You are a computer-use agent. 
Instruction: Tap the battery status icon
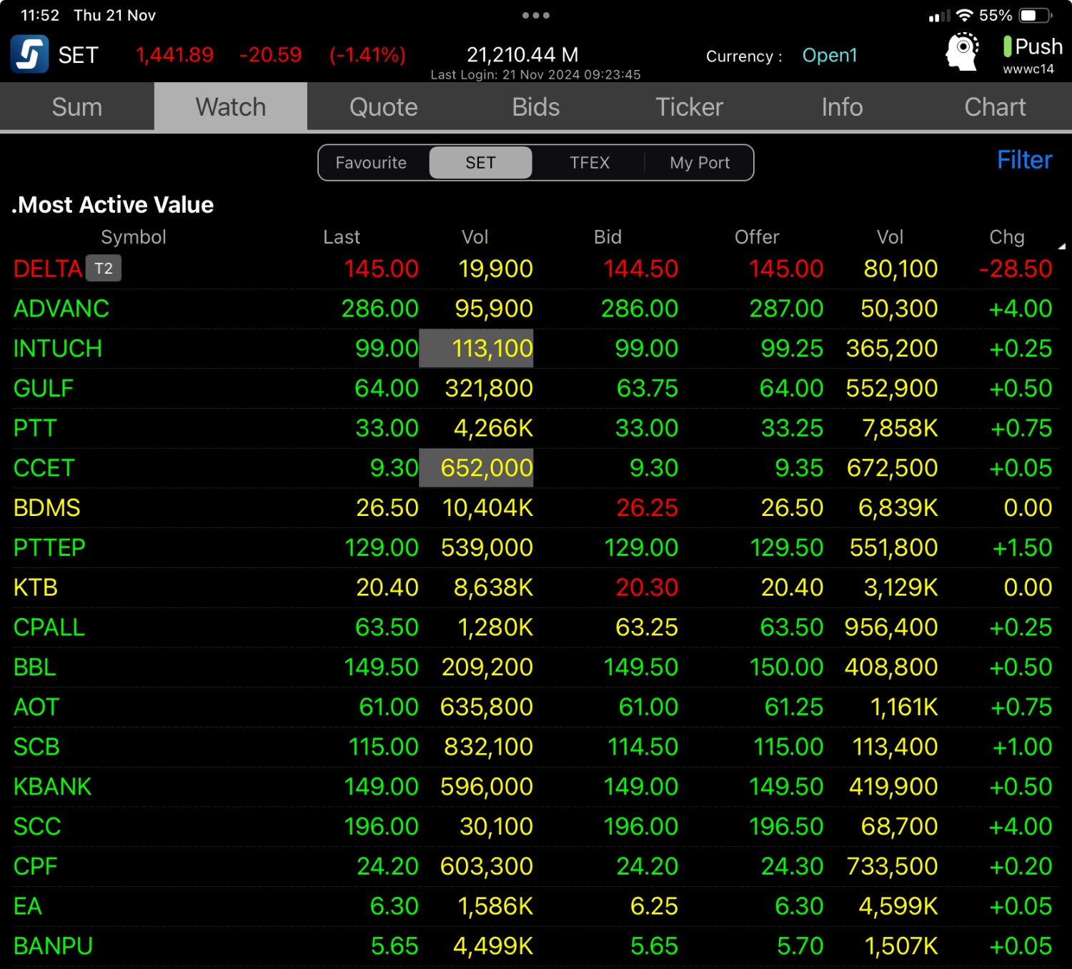tap(1035, 15)
